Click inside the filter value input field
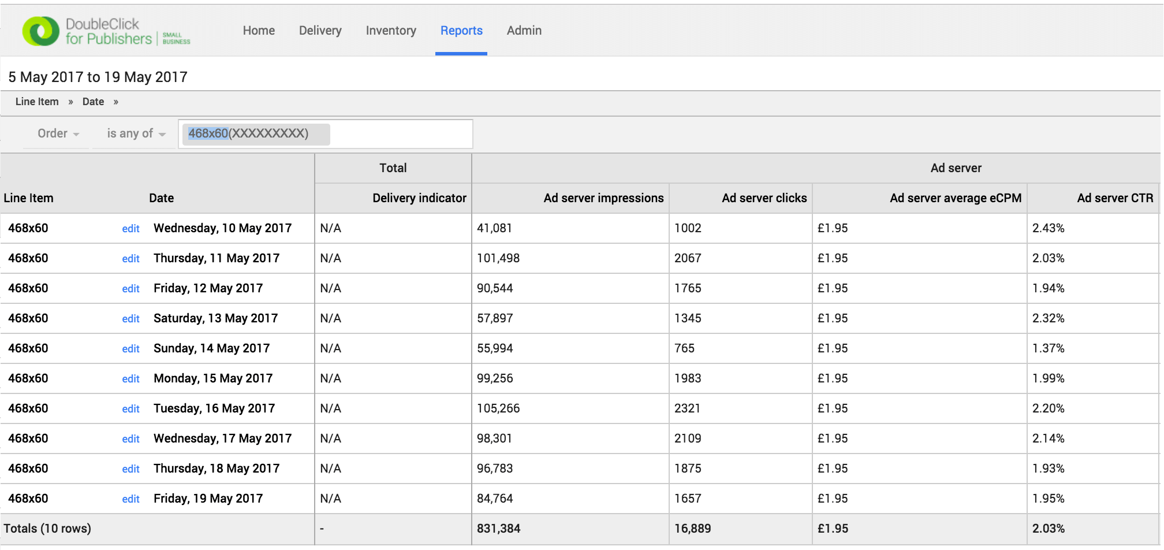The height and width of the screenshot is (550, 1164). [x=326, y=134]
